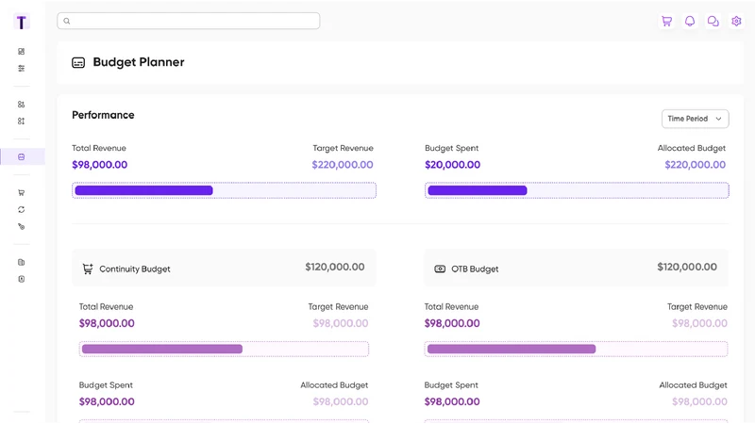Click the $220,000.00 Target Revenue value
The width and height of the screenshot is (755, 424).
[x=343, y=165]
